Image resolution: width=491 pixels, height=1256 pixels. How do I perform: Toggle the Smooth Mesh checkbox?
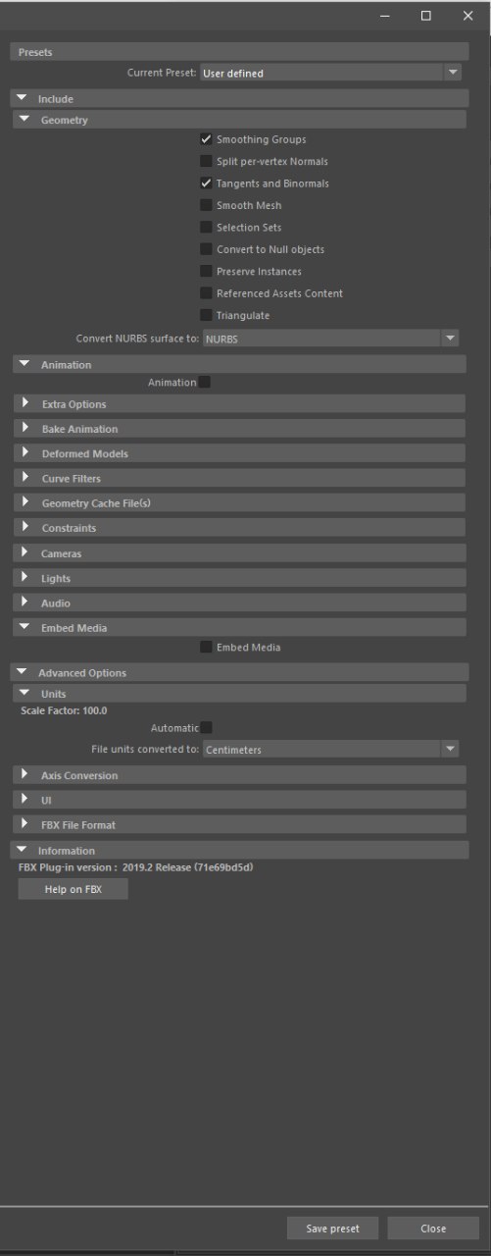[206, 205]
